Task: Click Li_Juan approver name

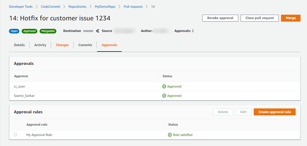Action: click(20, 86)
